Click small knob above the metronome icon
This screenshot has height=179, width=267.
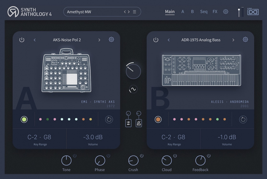coord(139,113)
